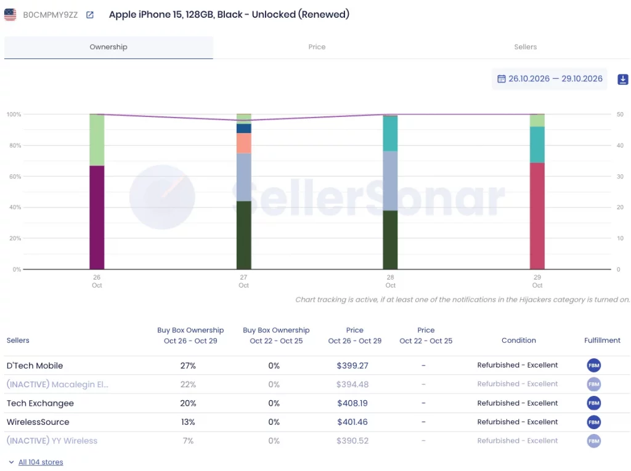Click the FBM badge for WirelessSource
631x471 pixels.
click(593, 422)
